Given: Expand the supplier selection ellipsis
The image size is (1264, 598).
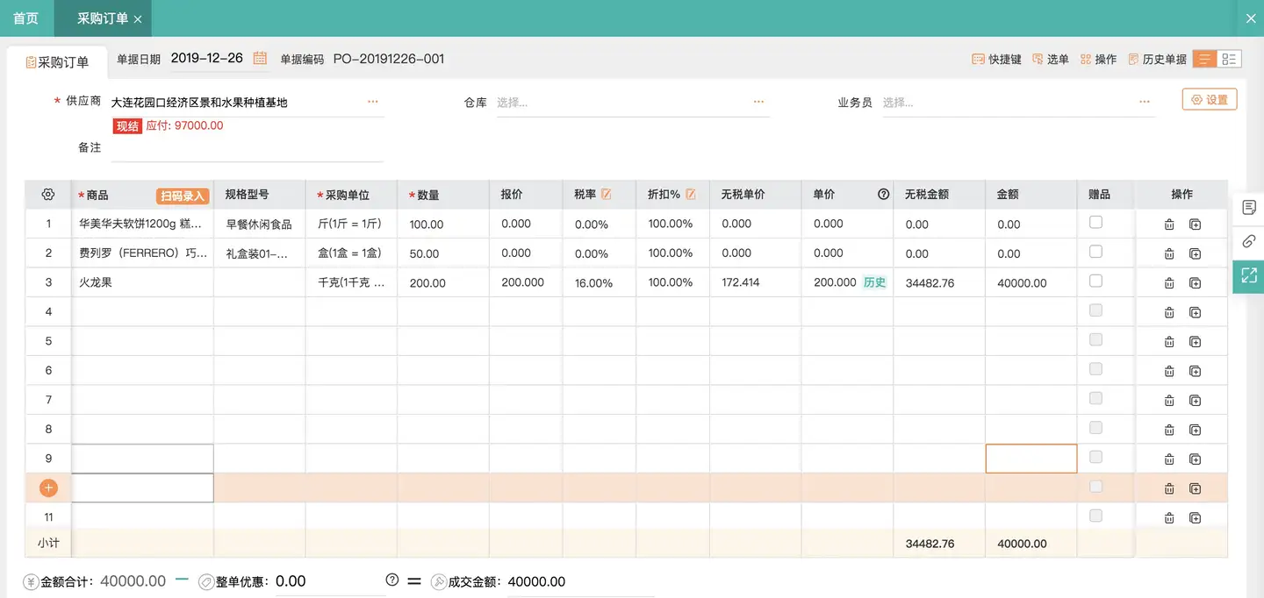Looking at the screenshot, I should (x=373, y=102).
